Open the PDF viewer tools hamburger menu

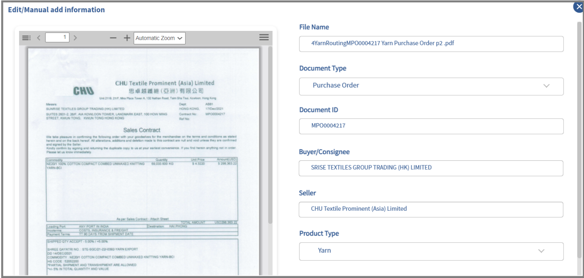[x=264, y=37]
